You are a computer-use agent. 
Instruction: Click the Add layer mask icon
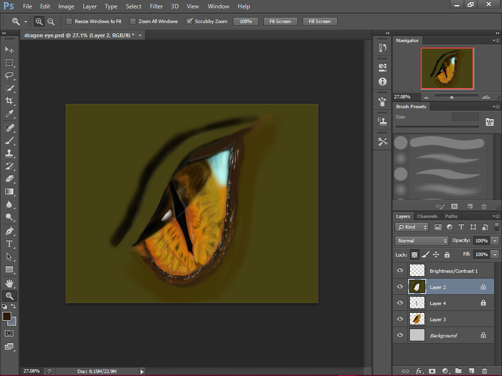click(x=431, y=371)
